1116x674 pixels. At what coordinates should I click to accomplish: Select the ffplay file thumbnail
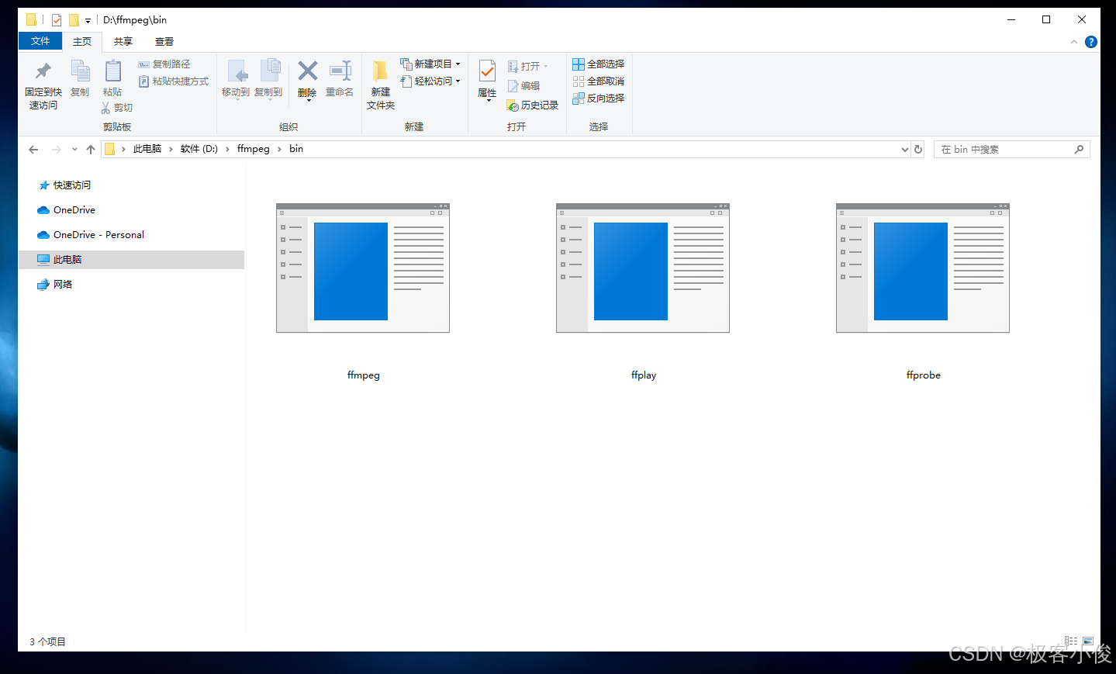click(643, 268)
